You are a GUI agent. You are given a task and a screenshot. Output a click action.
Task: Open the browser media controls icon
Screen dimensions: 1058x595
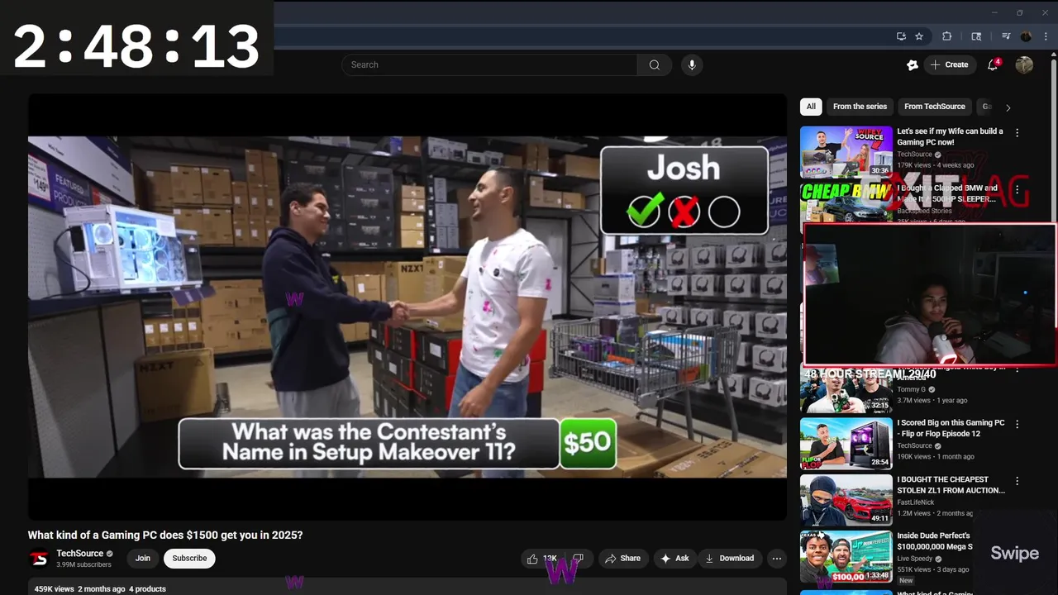1006,36
